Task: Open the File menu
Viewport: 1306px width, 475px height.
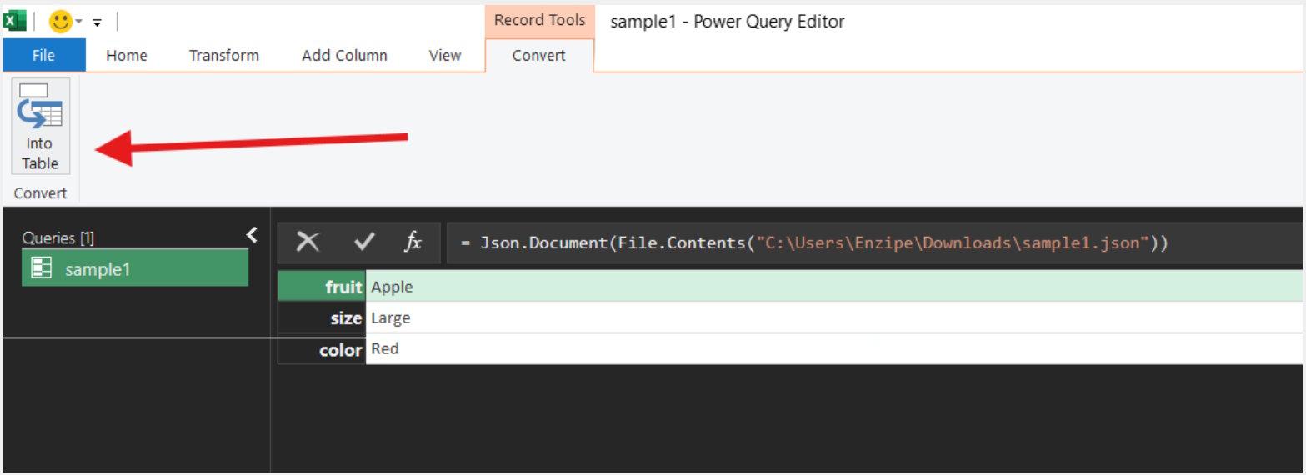Action: (x=43, y=55)
